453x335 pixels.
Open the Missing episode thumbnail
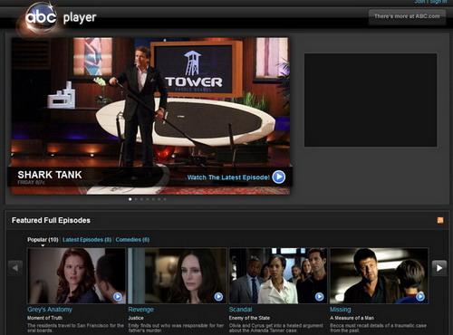(x=379, y=276)
